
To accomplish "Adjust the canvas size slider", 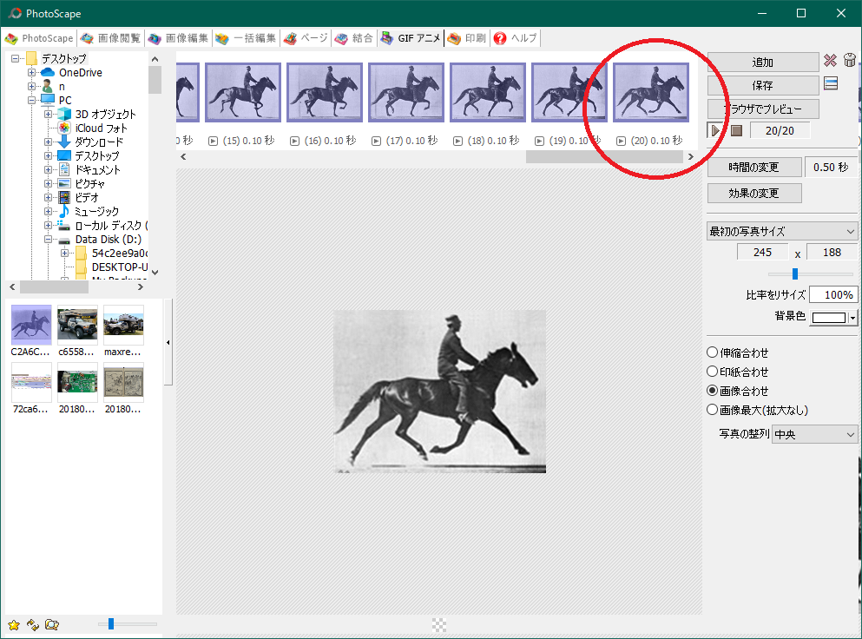I will 795,273.
